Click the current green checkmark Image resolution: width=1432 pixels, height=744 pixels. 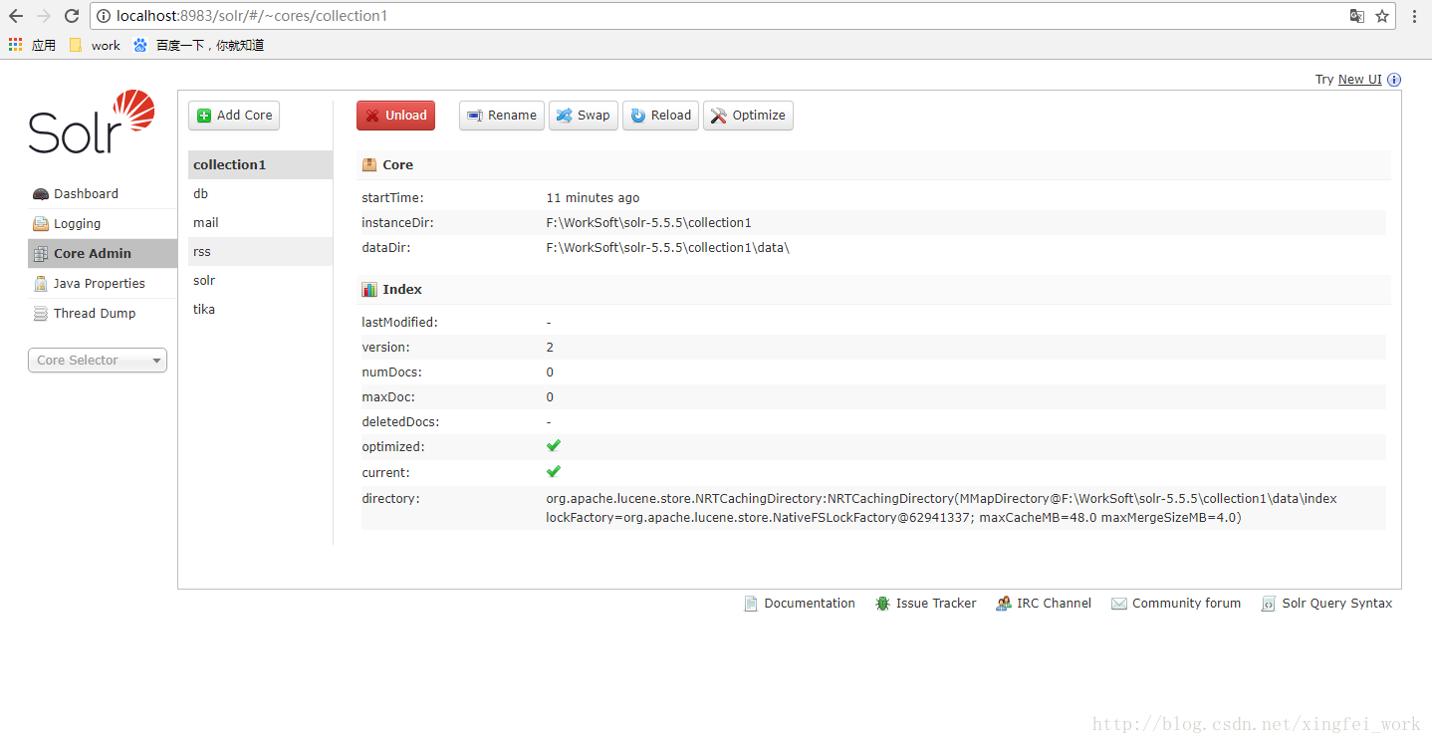pos(554,471)
